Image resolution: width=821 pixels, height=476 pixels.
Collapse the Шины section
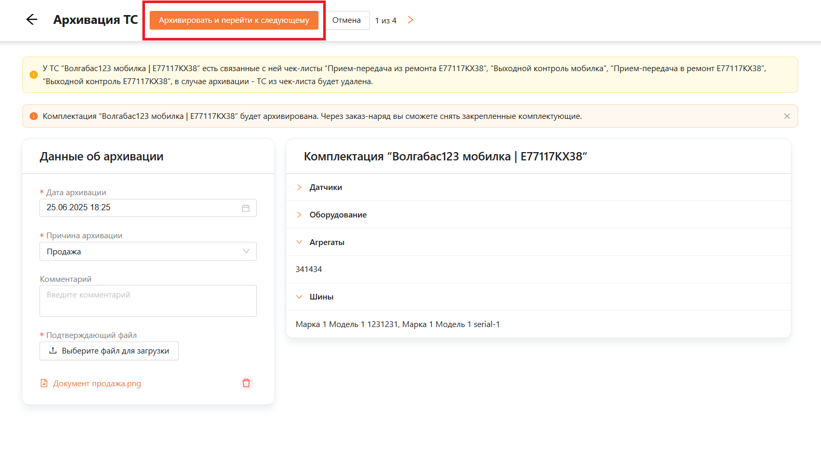299,297
